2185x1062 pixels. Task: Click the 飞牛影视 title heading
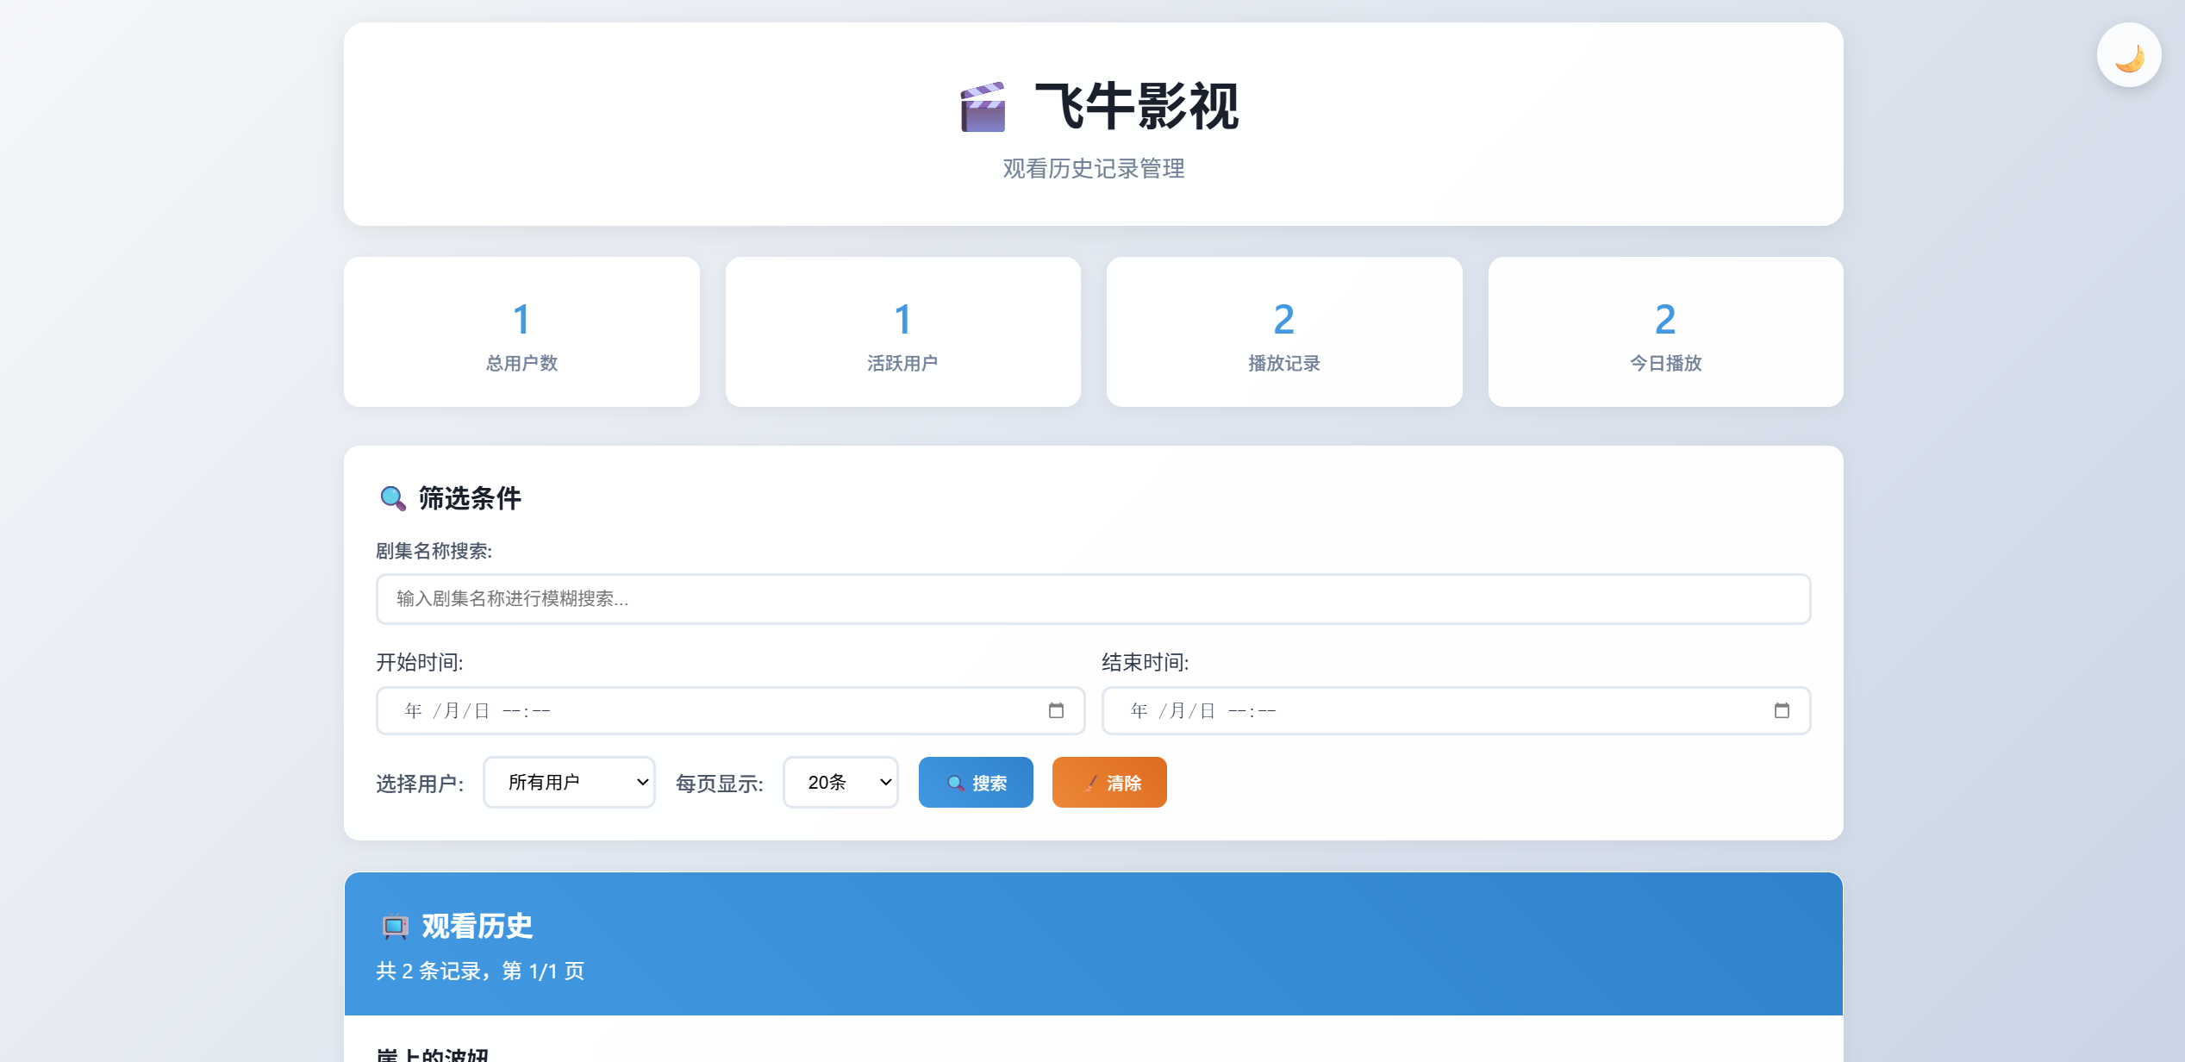click(x=1136, y=107)
